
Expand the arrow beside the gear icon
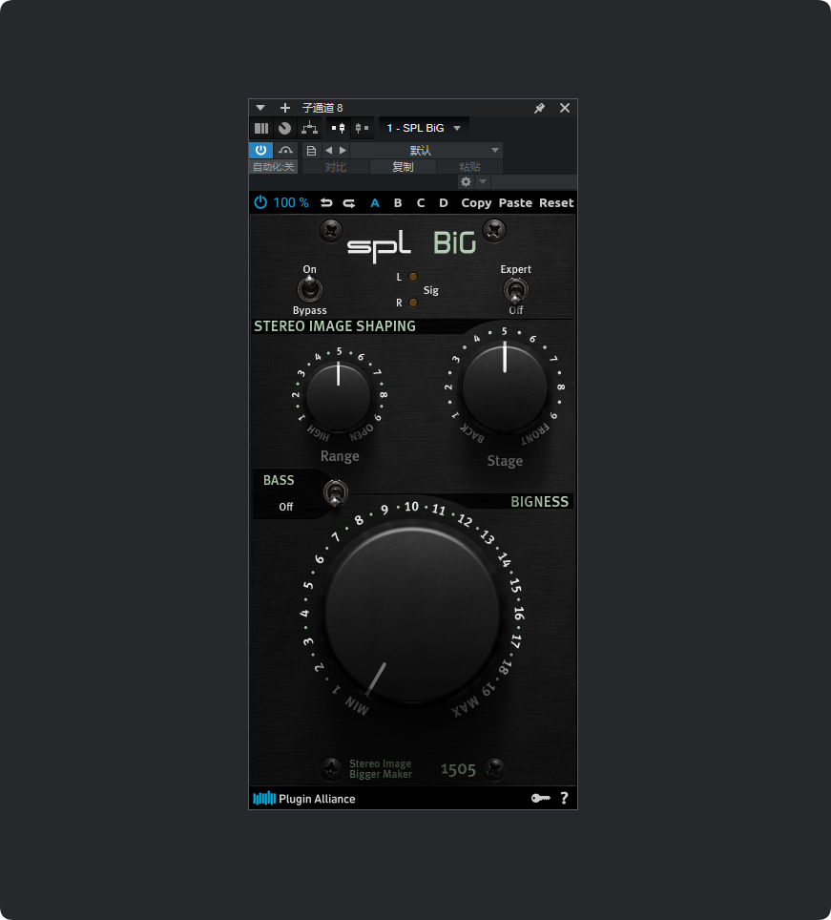[x=483, y=182]
